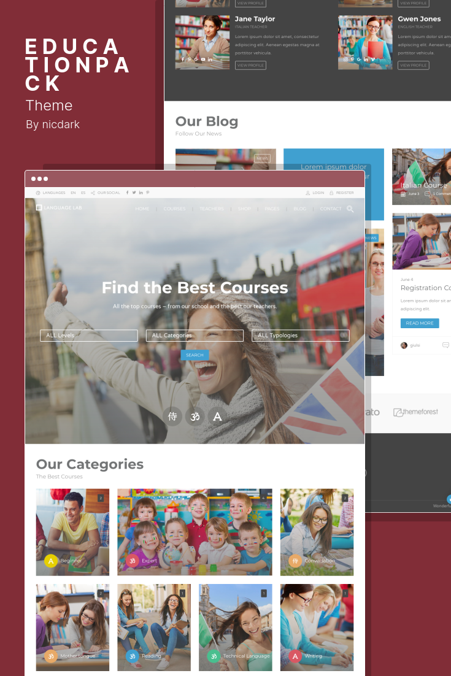Image resolution: width=451 pixels, height=676 pixels.
Task: Open the LOGIN link
Action: (315, 193)
